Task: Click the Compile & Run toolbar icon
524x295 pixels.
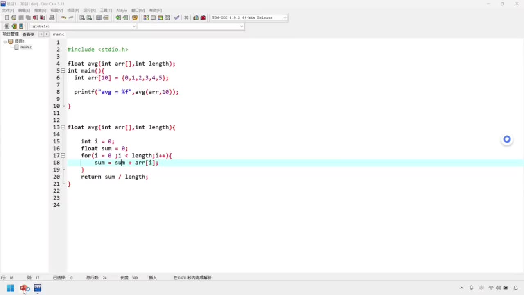Action: [x=160, y=18]
